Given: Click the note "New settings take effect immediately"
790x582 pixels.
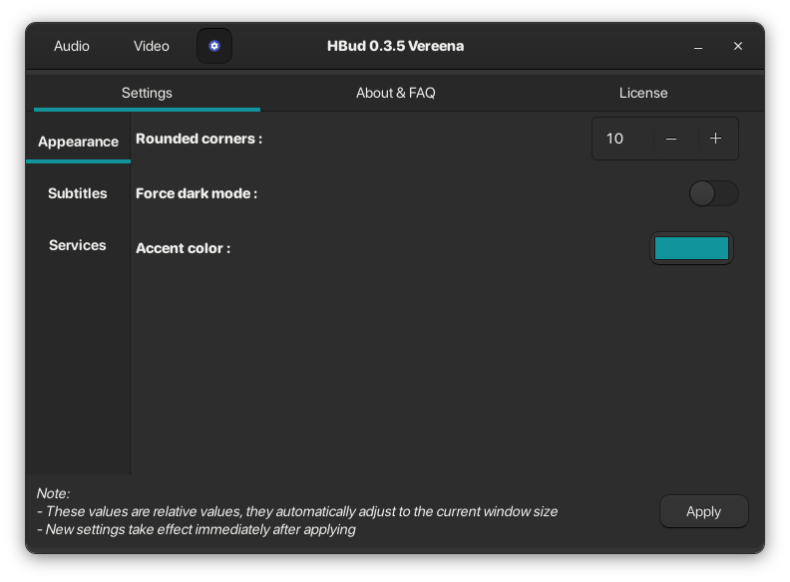Looking at the screenshot, I should 196,529.
